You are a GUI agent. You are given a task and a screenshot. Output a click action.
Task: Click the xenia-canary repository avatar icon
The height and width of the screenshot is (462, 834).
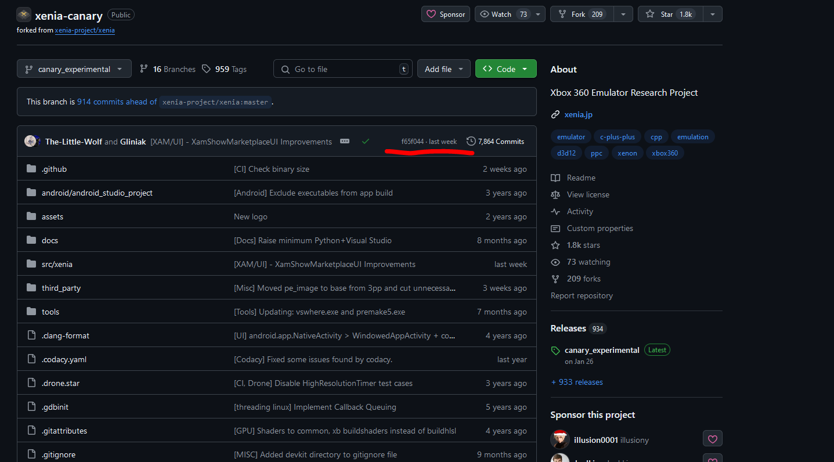click(x=24, y=15)
